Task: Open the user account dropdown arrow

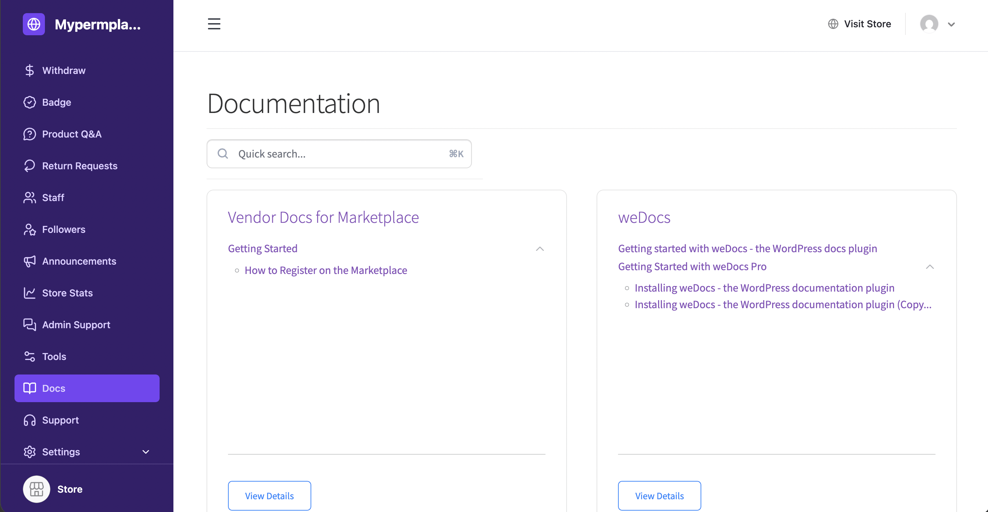Action: (x=951, y=24)
